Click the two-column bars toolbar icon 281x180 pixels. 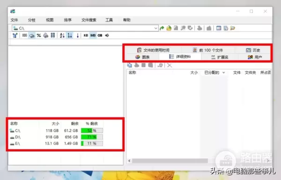click(52, 36)
